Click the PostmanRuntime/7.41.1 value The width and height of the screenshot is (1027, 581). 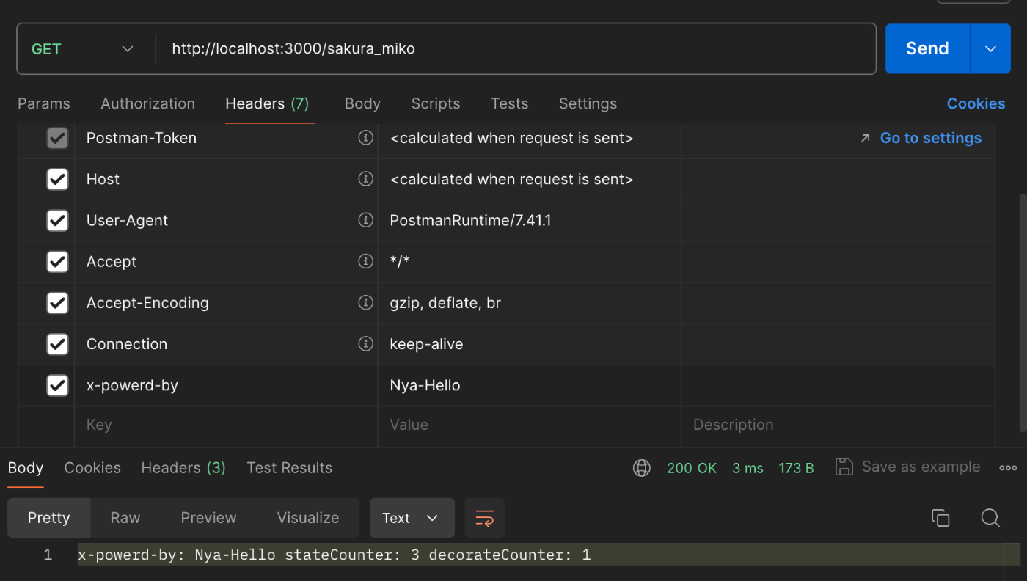coord(470,220)
